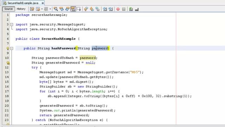Click the hashPassword method name
225x127 pixels.
pos(64,48)
